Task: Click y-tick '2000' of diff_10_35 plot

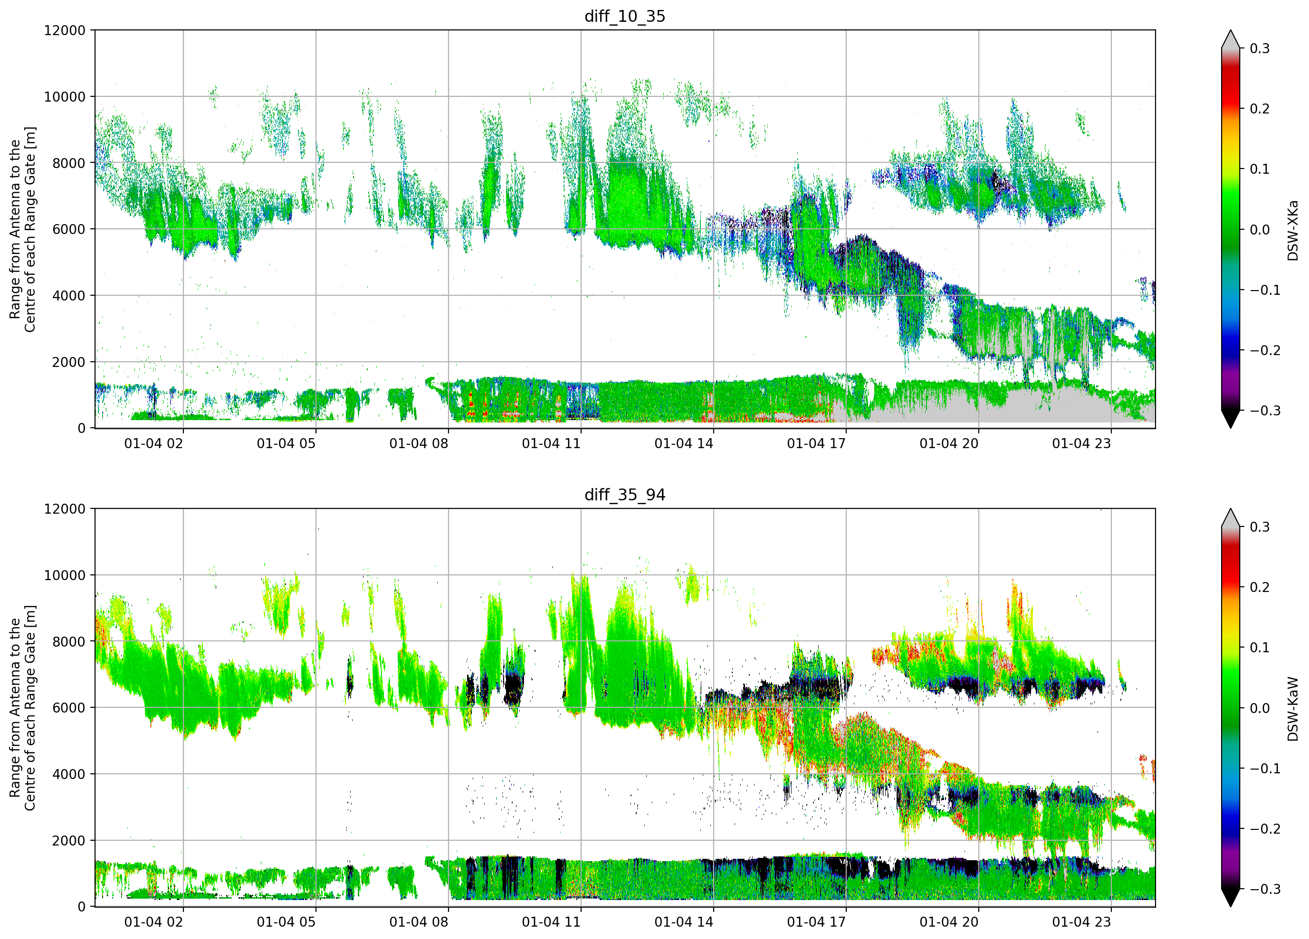Action: point(69,362)
